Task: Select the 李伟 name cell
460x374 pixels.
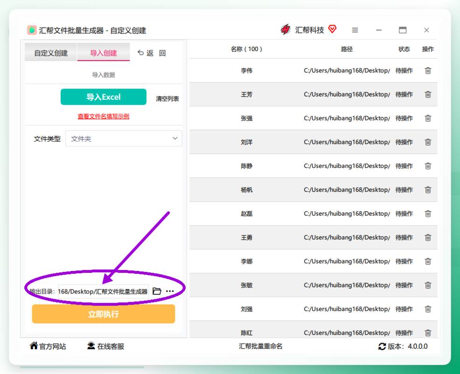Action: [246, 70]
